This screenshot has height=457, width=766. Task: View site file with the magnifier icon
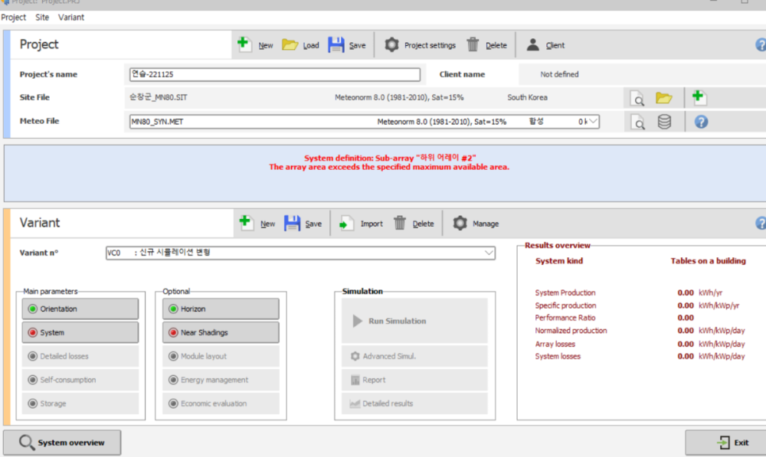coord(637,98)
